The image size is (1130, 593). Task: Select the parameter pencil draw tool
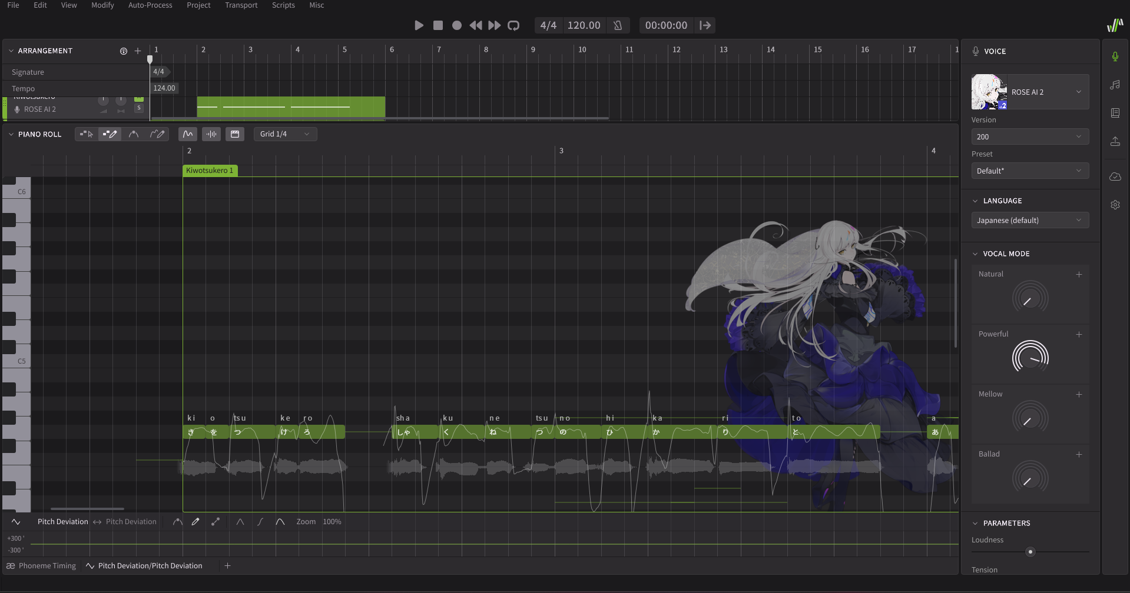(195, 522)
